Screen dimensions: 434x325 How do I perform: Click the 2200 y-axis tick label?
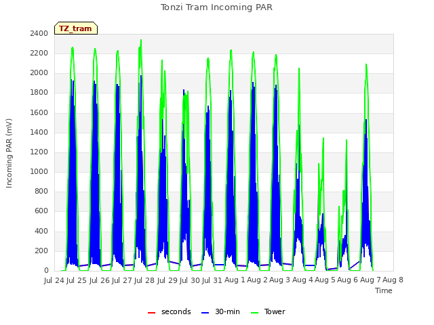[x=39, y=53]
